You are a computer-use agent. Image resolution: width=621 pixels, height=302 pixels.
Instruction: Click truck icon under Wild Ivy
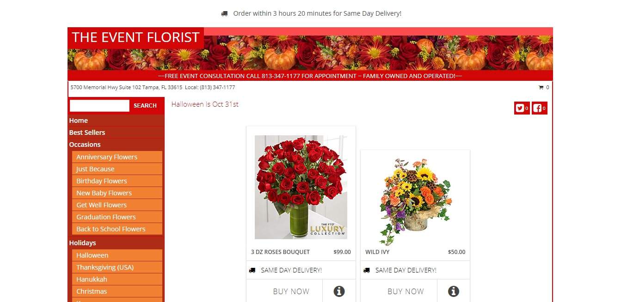[x=367, y=270]
